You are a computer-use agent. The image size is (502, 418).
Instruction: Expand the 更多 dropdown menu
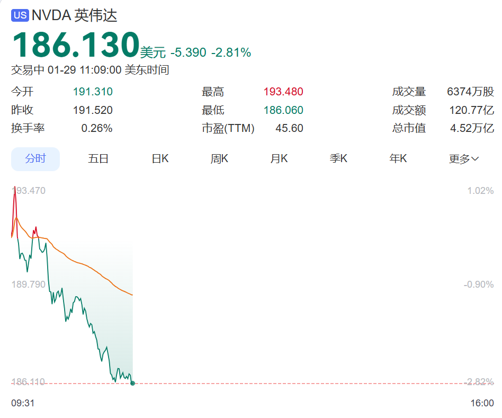click(464, 159)
